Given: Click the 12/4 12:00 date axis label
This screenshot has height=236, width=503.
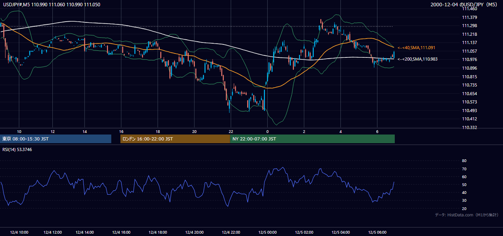Looking at the screenshot, I should click(52, 232).
